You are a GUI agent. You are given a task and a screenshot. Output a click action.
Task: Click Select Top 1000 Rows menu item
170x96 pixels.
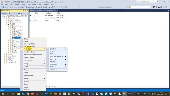[33, 44]
